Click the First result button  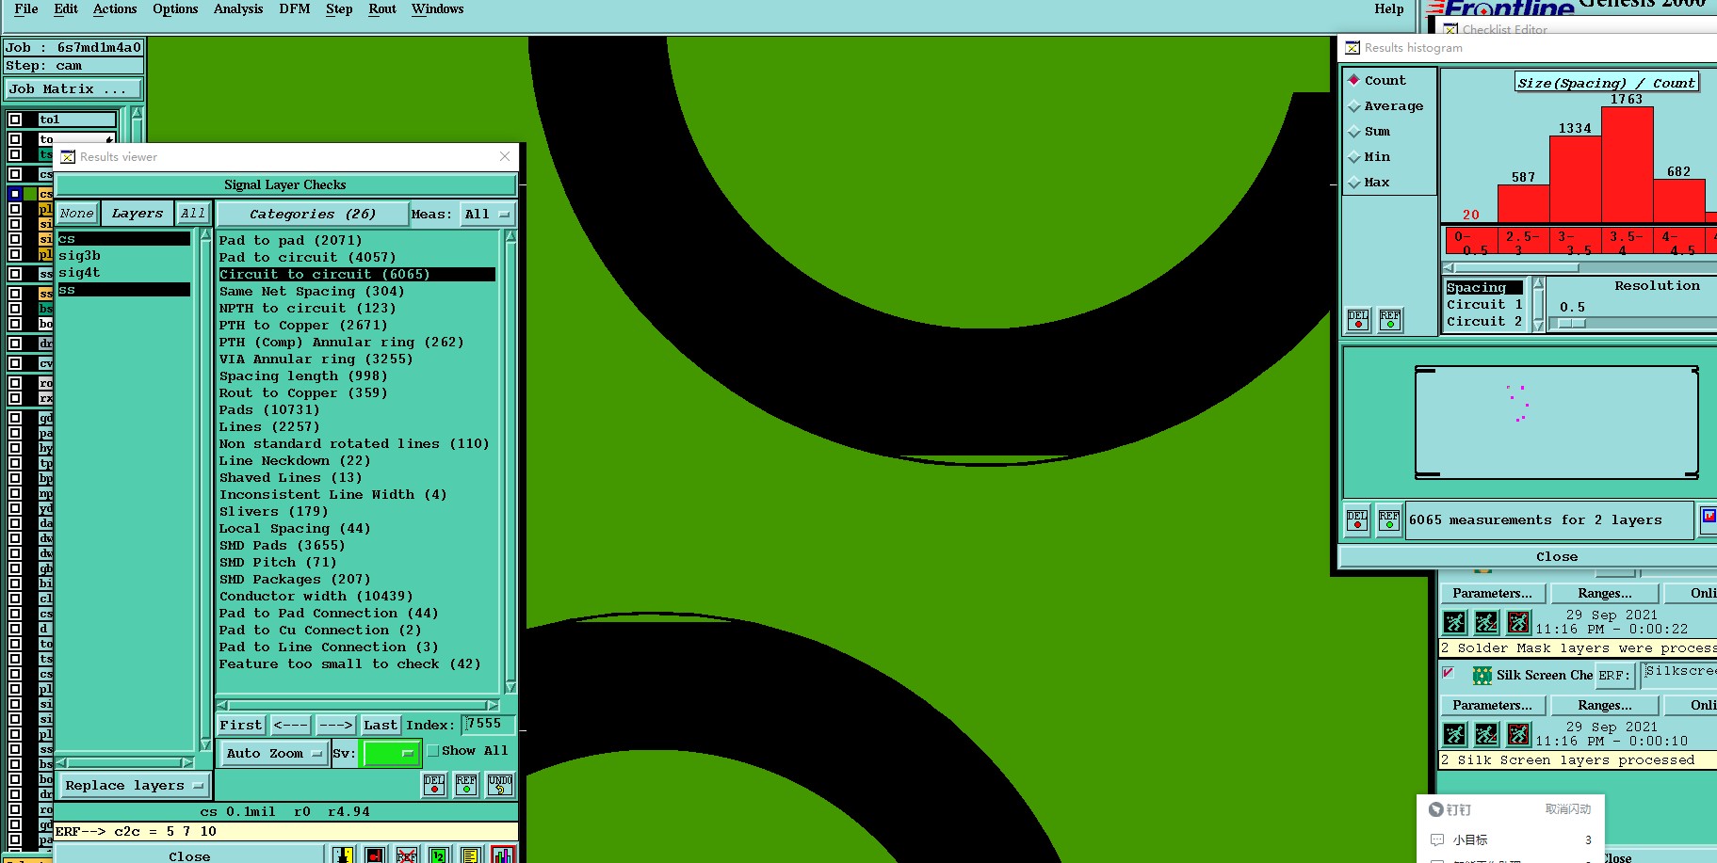(x=241, y=725)
